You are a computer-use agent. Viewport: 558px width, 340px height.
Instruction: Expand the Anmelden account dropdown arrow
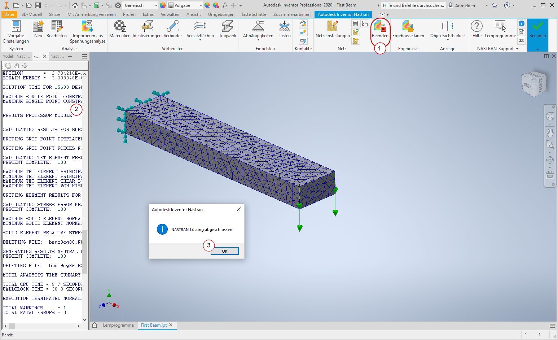point(487,5)
